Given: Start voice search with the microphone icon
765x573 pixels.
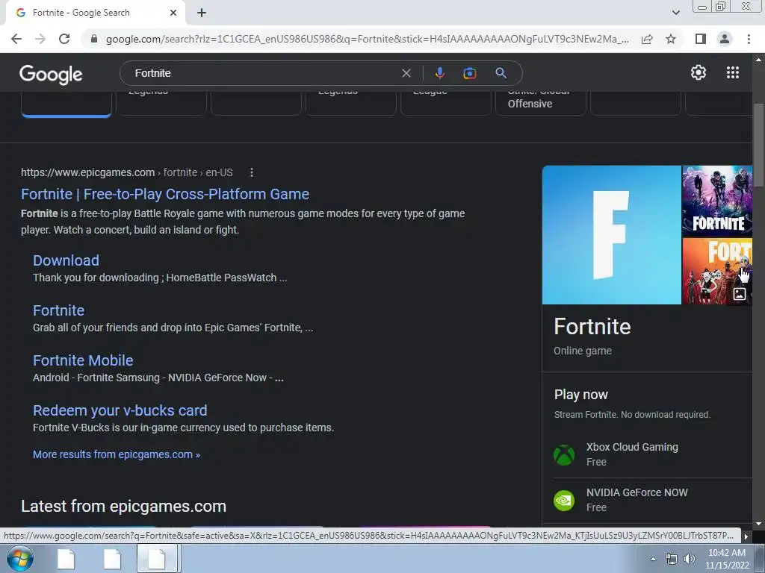Looking at the screenshot, I should coord(439,73).
